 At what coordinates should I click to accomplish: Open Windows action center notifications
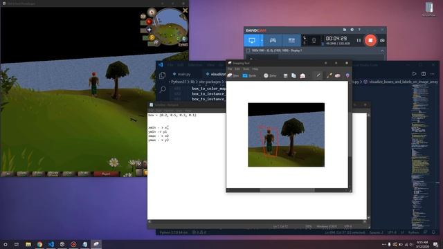pyautogui.click(x=435, y=244)
